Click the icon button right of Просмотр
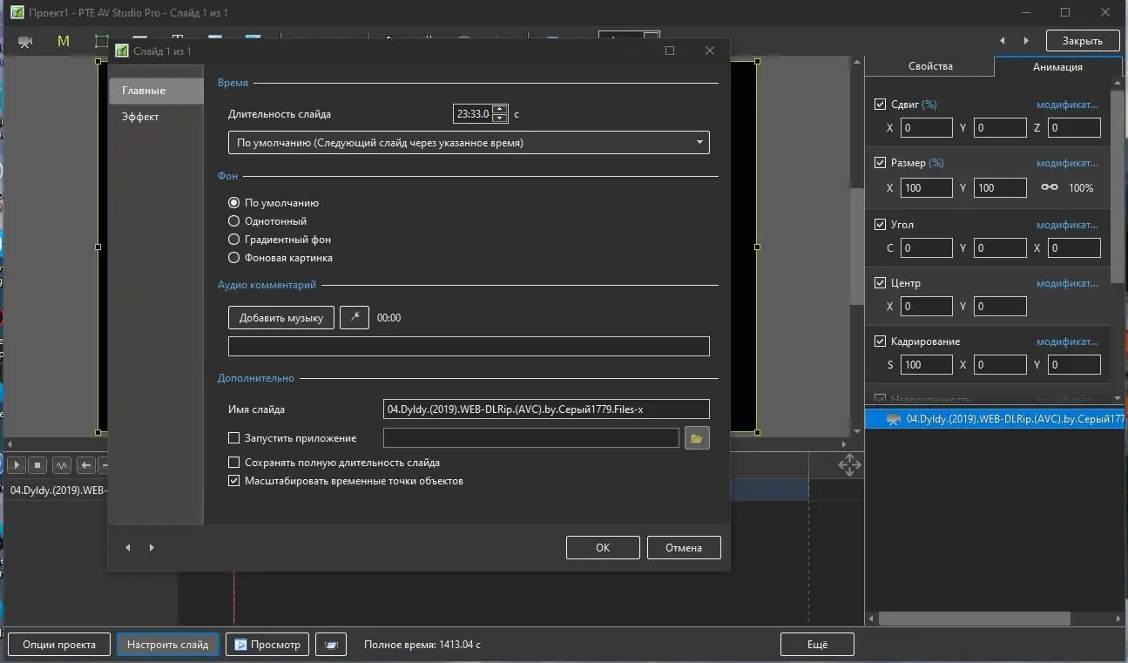1128x663 pixels. (330, 645)
